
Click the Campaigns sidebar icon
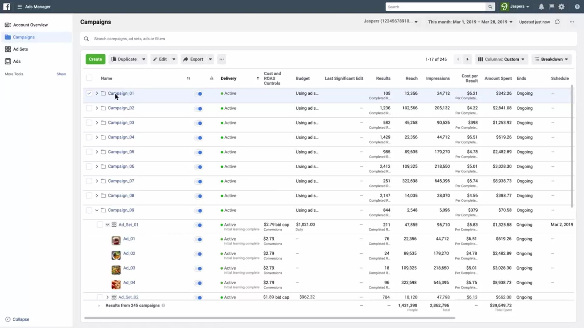8,37
